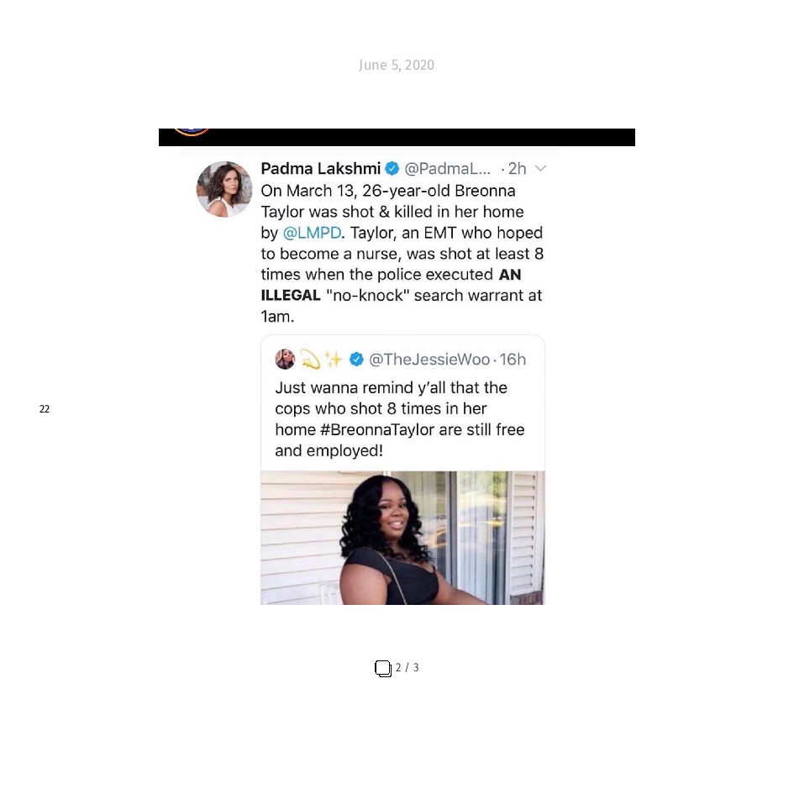This screenshot has height=794, width=794.
Task: Click the sparkles emoji in quoted tweet
Action: tap(334, 359)
